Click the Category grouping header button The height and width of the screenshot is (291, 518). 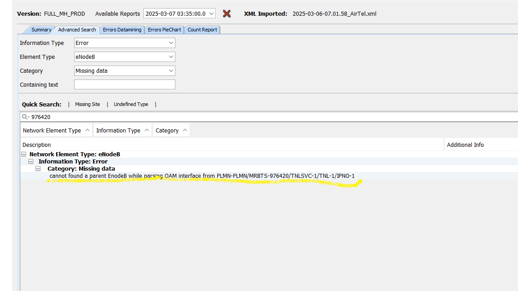(x=171, y=131)
